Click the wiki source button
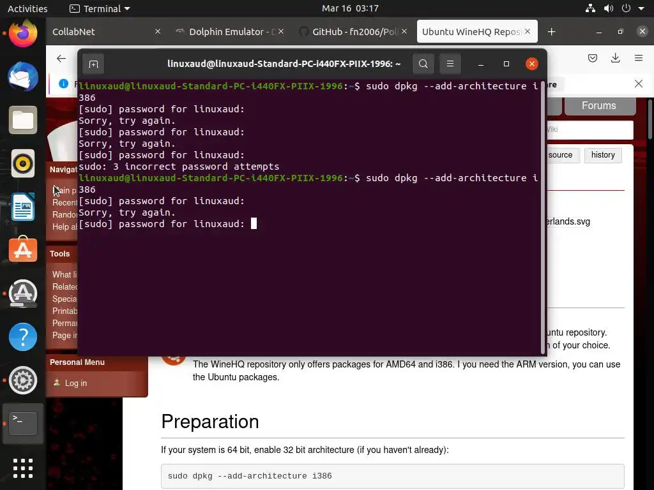 [x=560, y=155]
